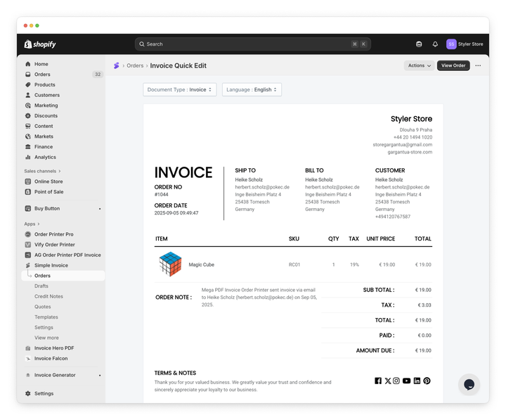Click Orders breadcrumb link

pyautogui.click(x=135, y=65)
